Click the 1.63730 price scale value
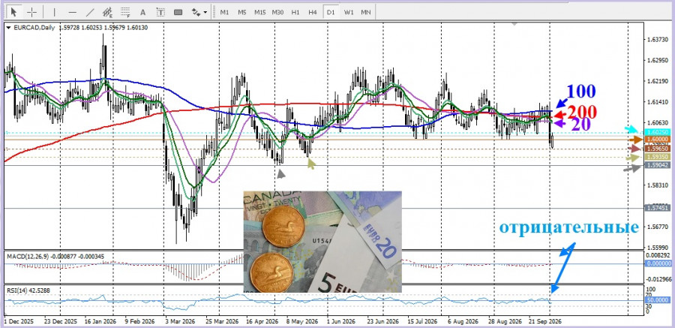Screen dimensions: 675x328 (657, 40)
